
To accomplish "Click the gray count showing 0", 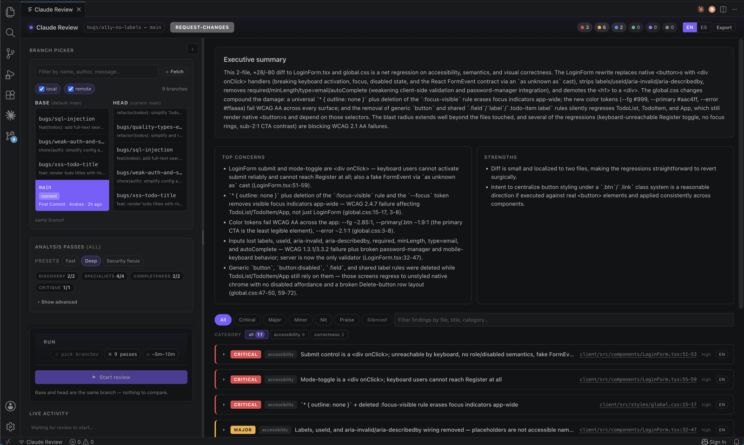I will click(670, 27).
